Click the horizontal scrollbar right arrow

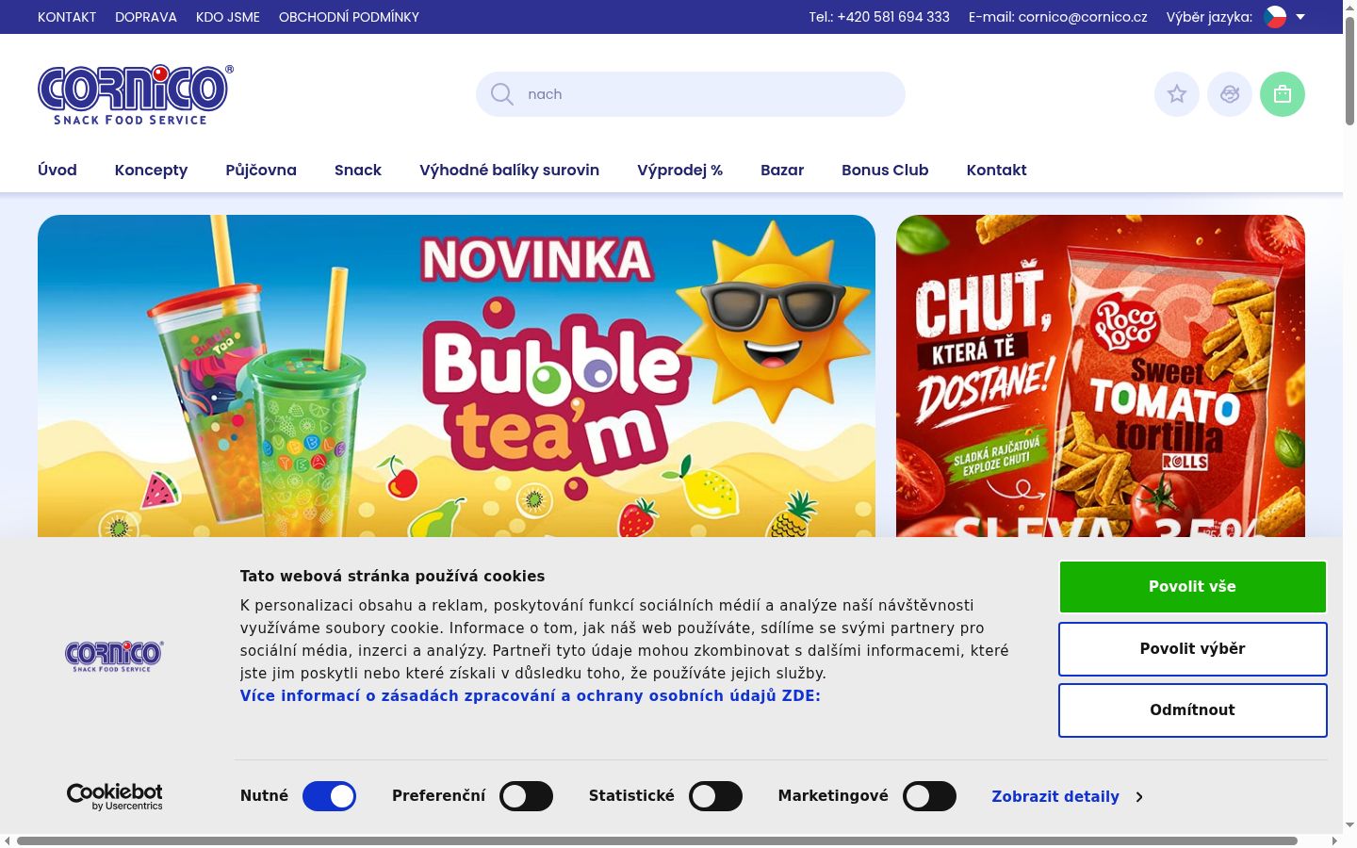(x=1334, y=840)
